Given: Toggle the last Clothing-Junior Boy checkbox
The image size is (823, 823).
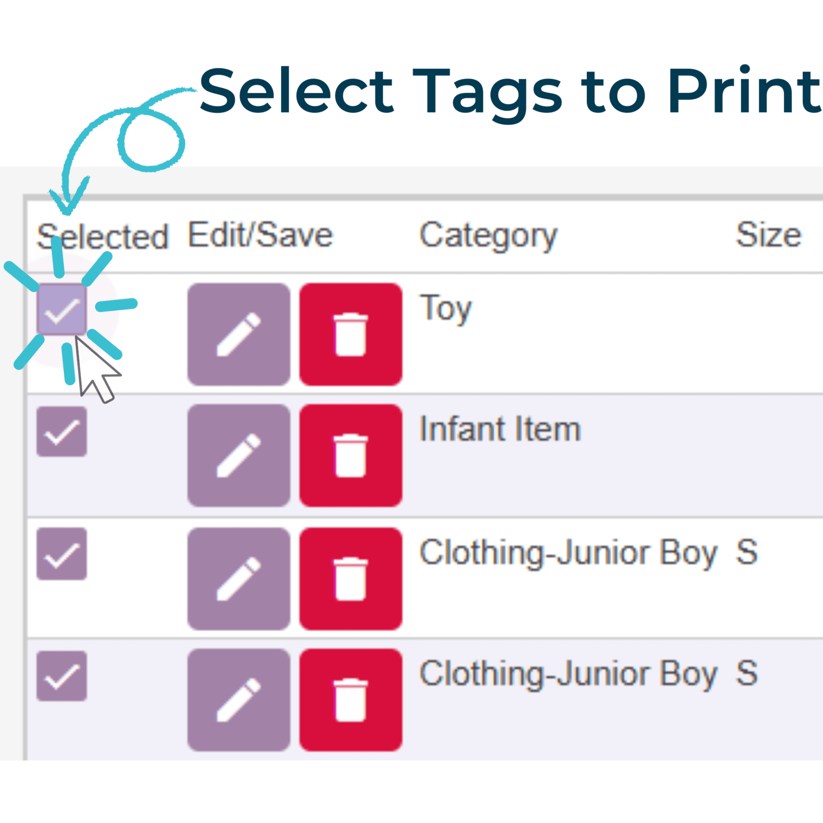Looking at the screenshot, I should [62, 676].
